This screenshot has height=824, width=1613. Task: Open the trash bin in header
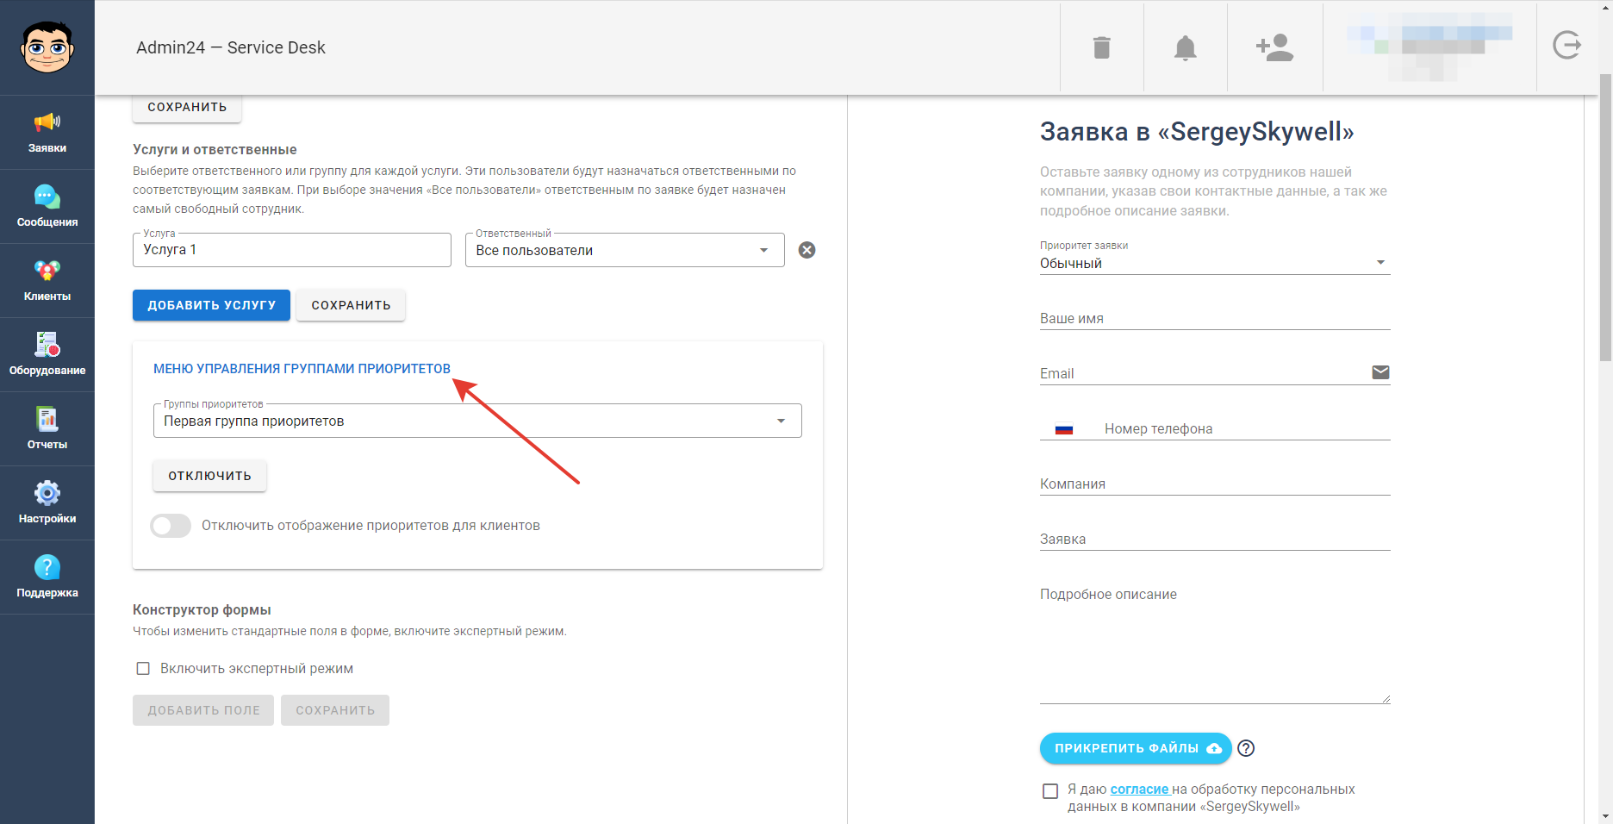(1101, 47)
